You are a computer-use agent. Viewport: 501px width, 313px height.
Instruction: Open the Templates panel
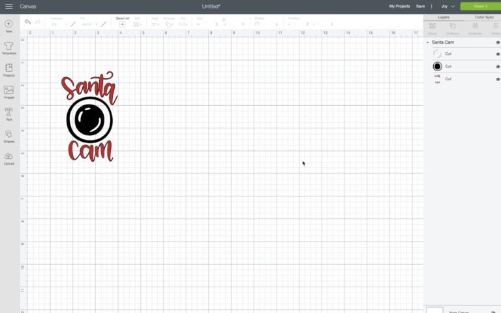point(8,48)
